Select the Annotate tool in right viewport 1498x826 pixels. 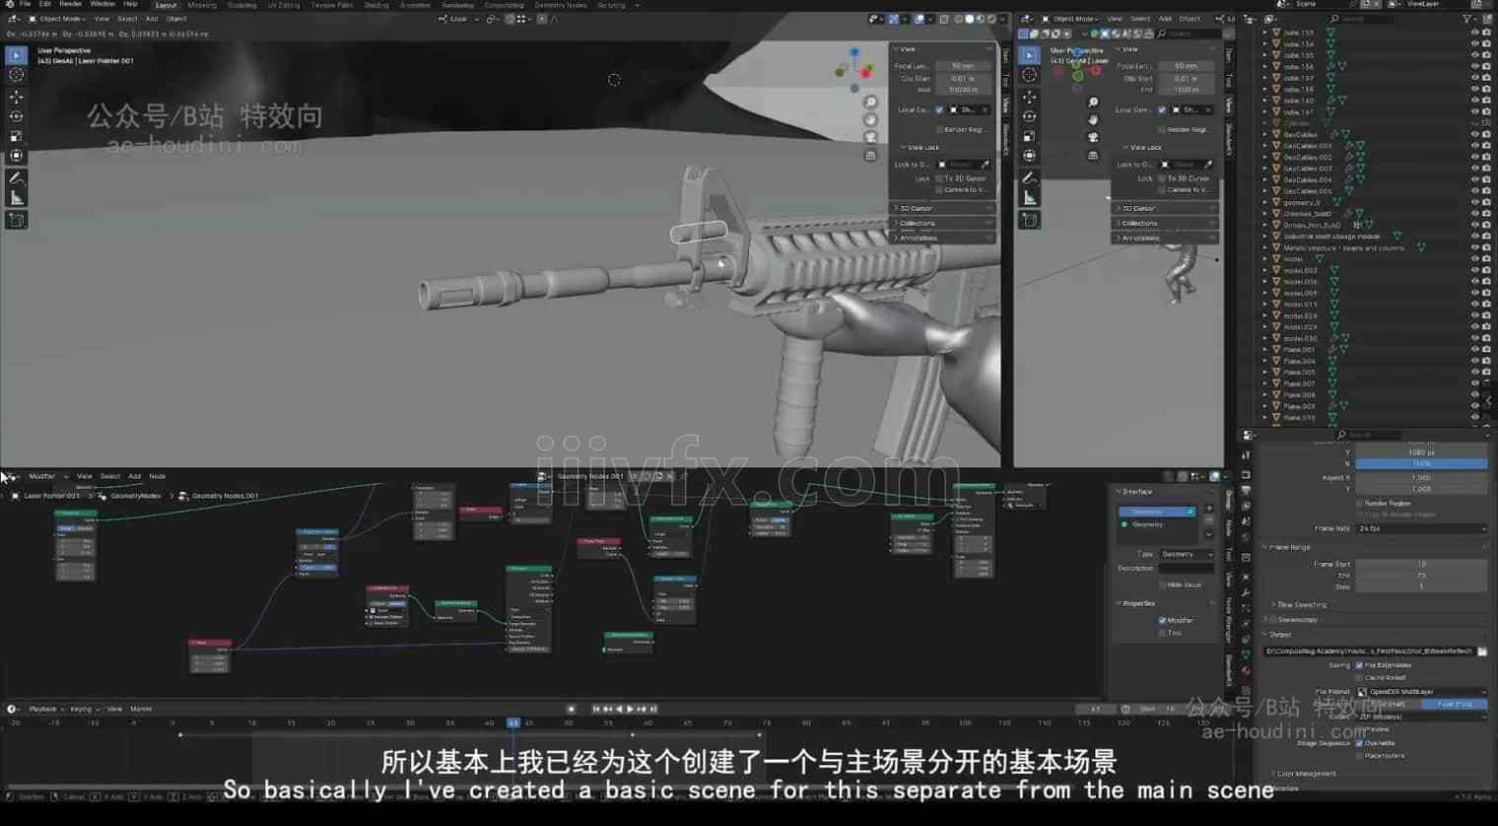click(1029, 178)
